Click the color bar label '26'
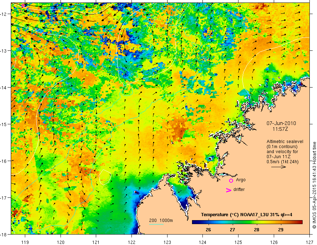317x245 pixels. pyautogui.click(x=208, y=230)
